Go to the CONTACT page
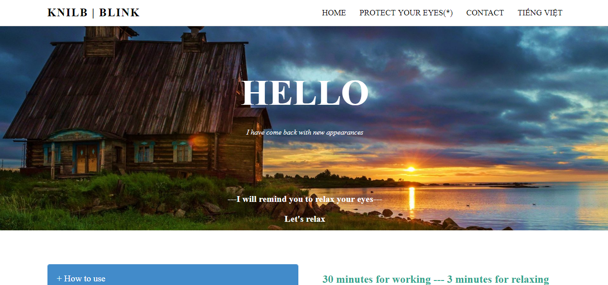 click(x=485, y=13)
